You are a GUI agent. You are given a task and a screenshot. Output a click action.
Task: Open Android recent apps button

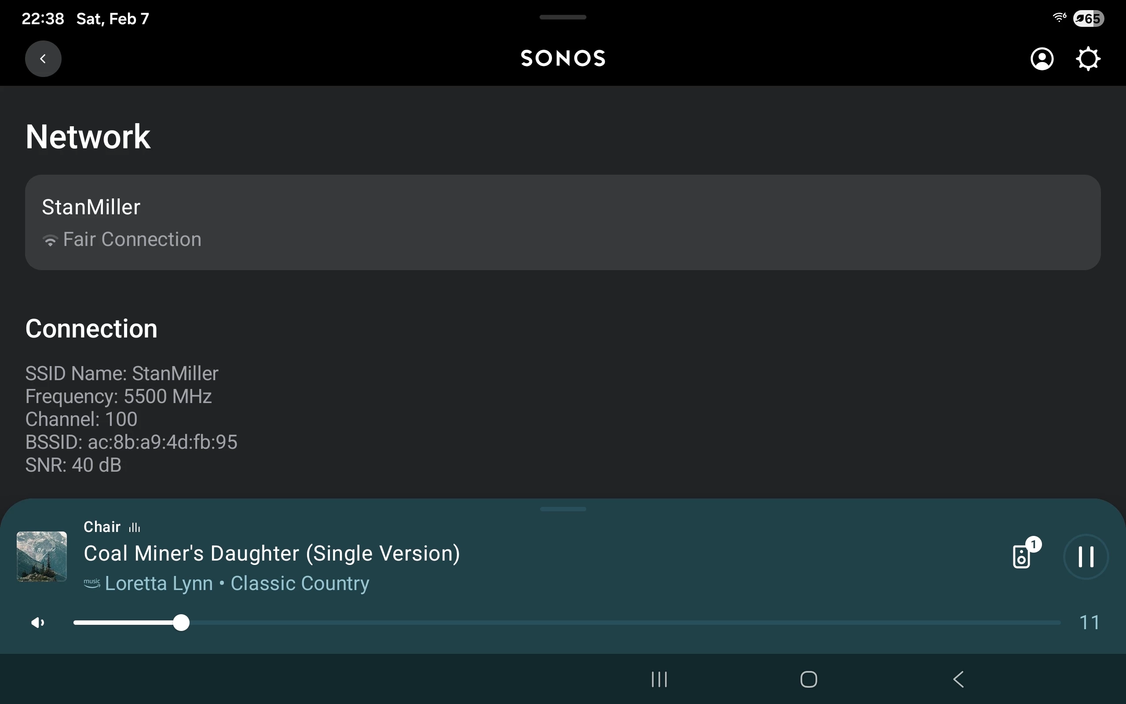coord(659,679)
